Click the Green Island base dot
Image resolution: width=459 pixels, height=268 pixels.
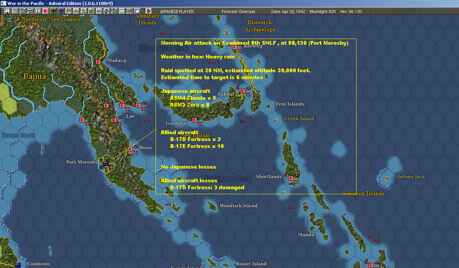(276, 120)
